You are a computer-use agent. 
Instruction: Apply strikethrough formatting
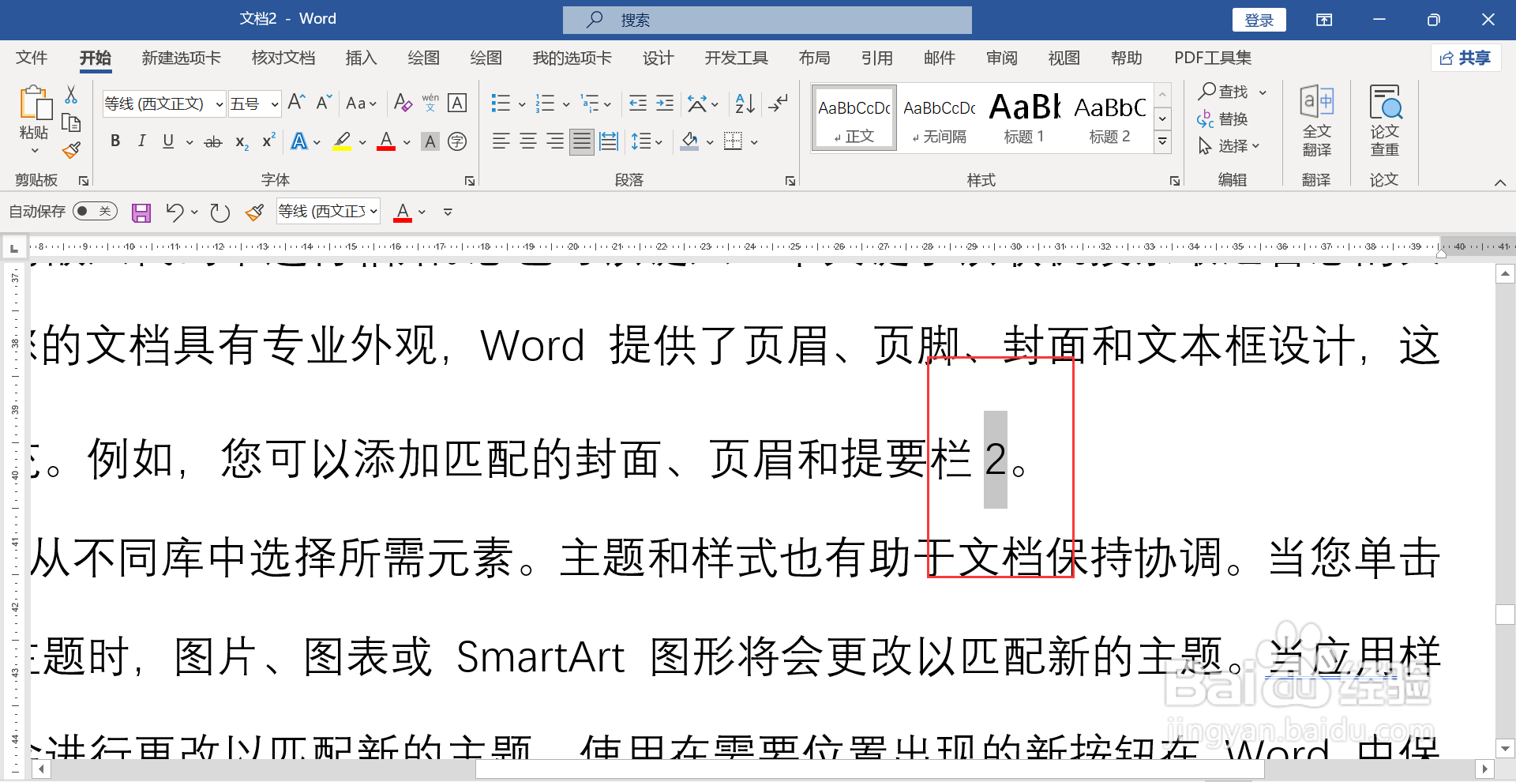pos(213,142)
